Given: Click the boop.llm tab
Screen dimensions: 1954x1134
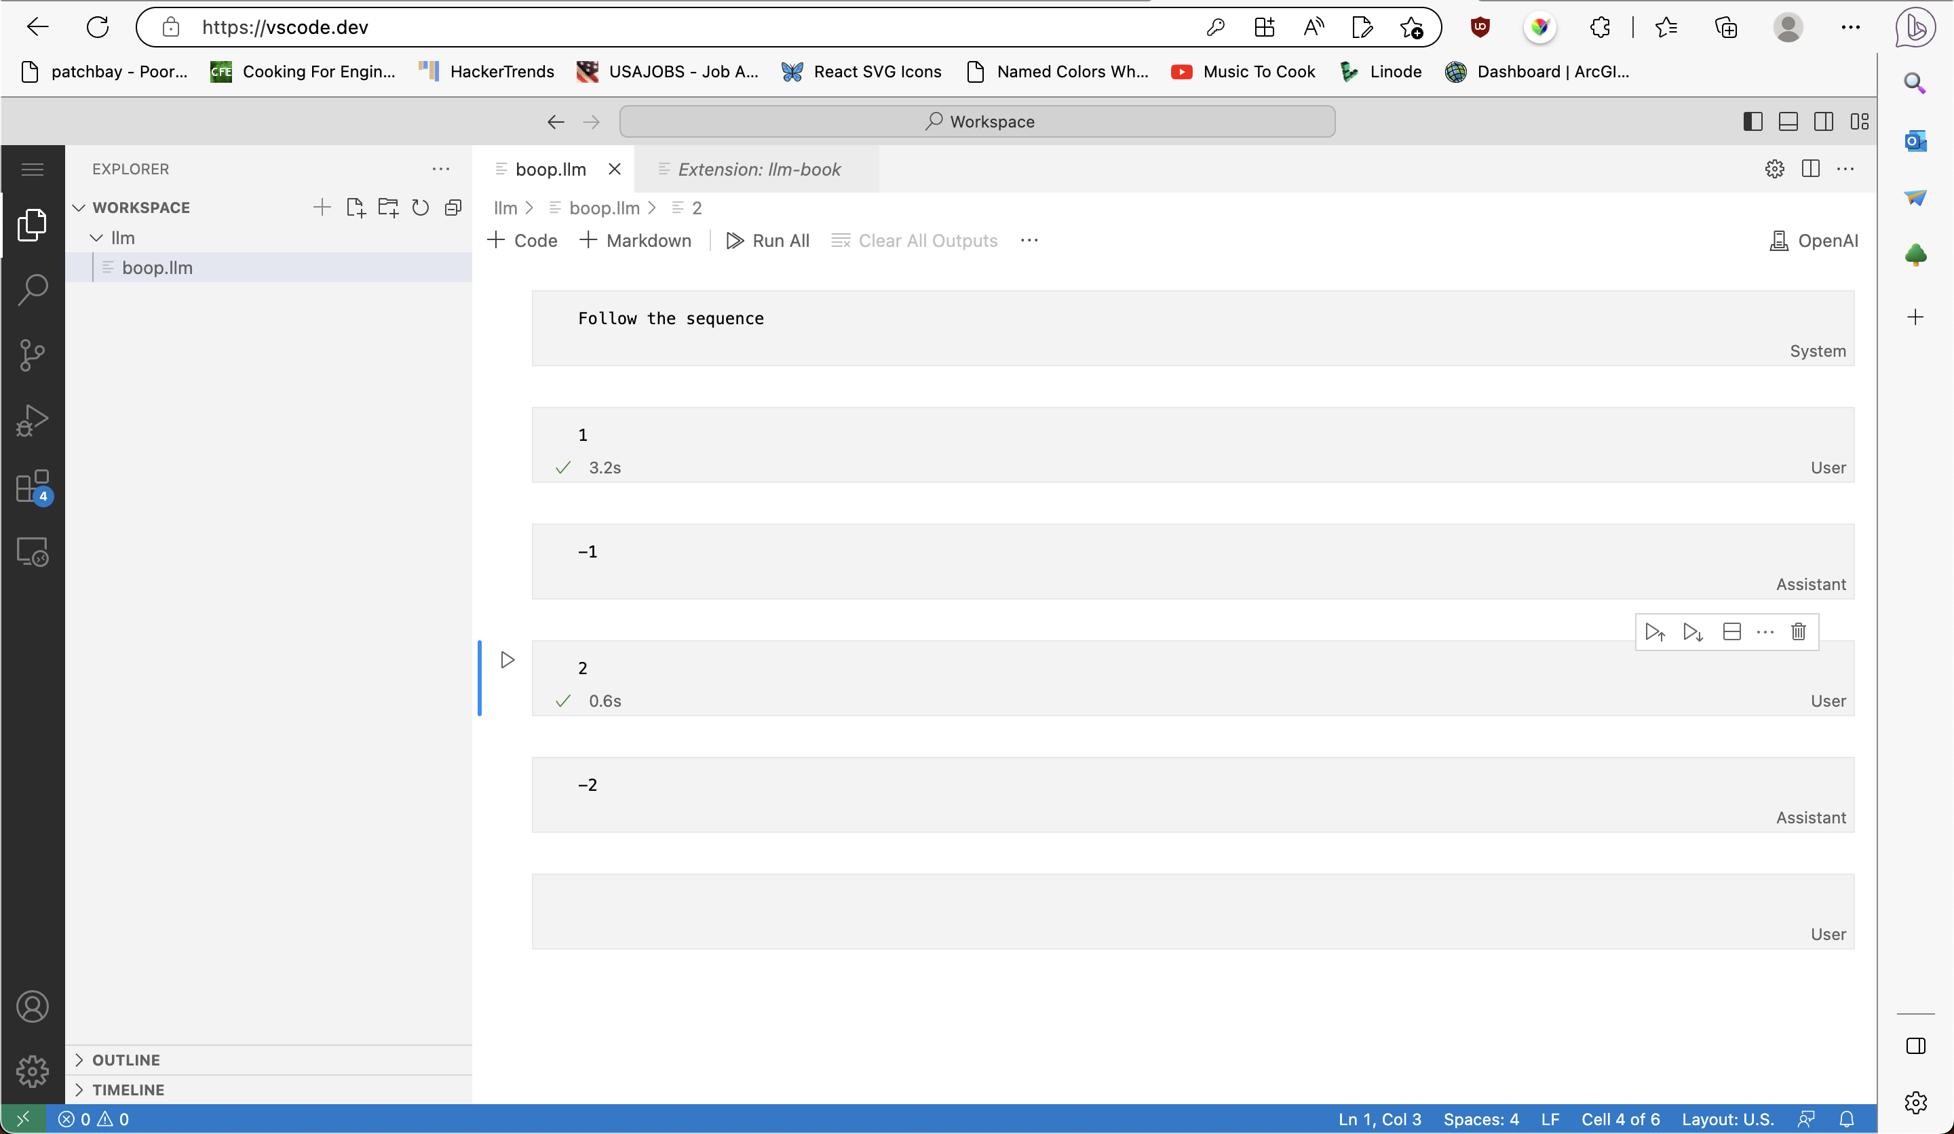Looking at the screenshot, I should tap(550, 169).
